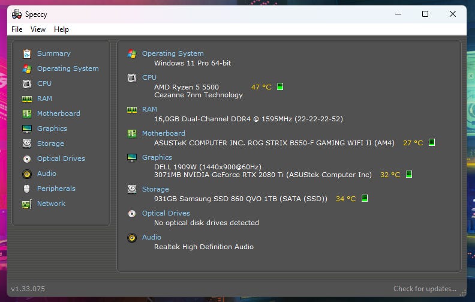The width and height of the screenshot is (475, 302).
Task: Click the Optical Drives disc icon in summary panel
Action: (132, 214)
